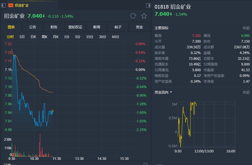The image size is (252, 165).
Task: Click the 成交量 value 334.50万
Action: click(x=194, y=47)
